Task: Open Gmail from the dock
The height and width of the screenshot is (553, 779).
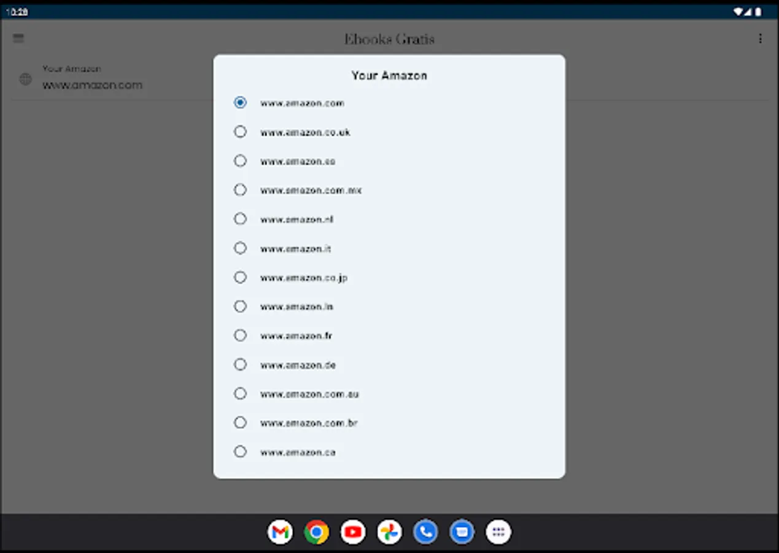Action: [x=280, y=532]
